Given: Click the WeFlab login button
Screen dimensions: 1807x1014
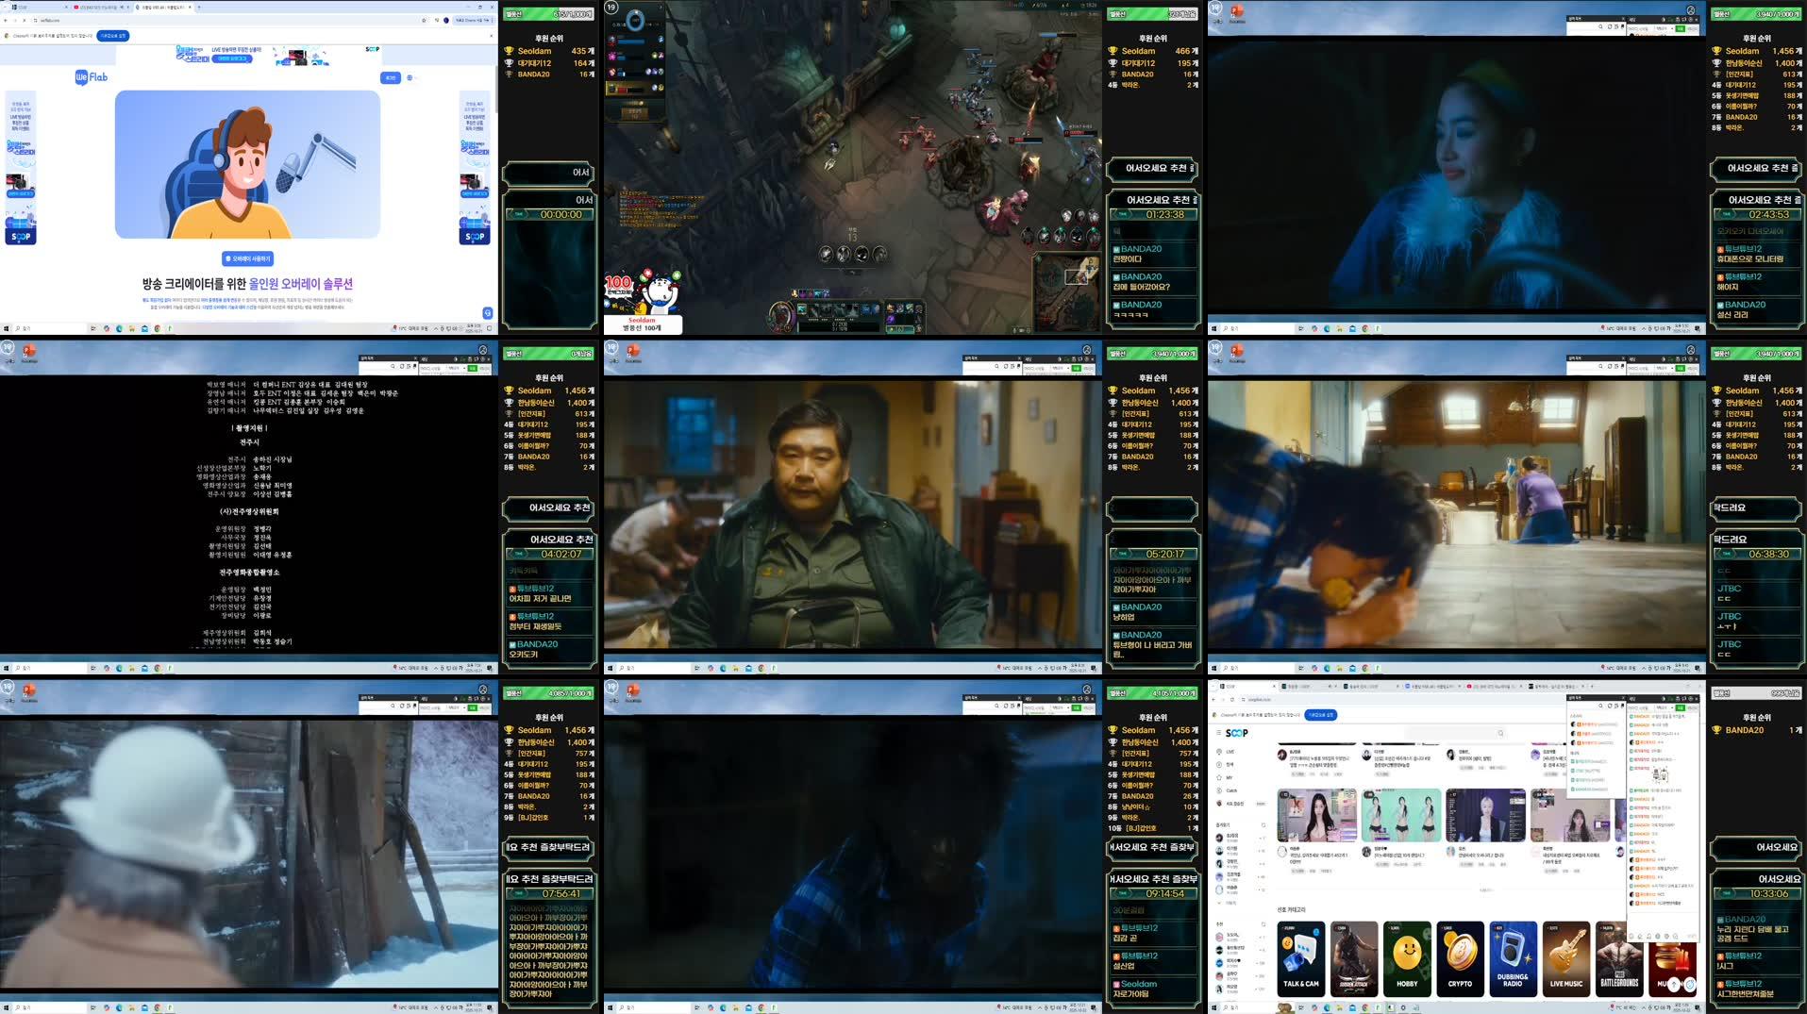Looking at the screenshot, I should [x=390, y=77].
